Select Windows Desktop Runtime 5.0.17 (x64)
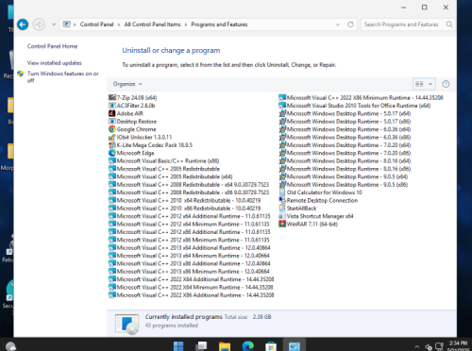This screenshot has height=351, width=472. coord(345,113)
